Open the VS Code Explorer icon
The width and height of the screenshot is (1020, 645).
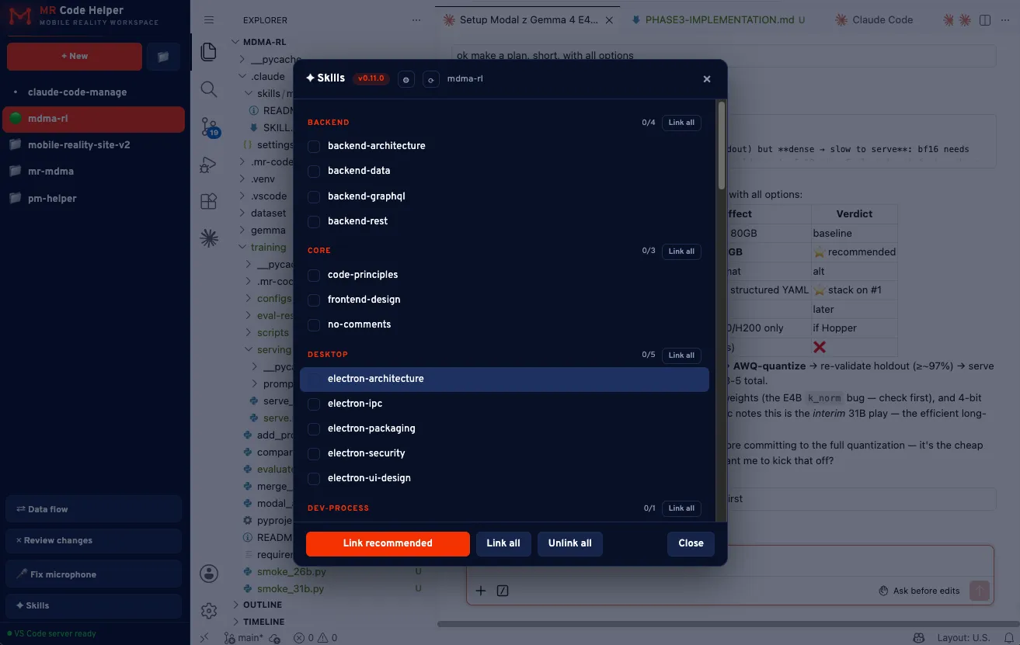coord(209,52)
